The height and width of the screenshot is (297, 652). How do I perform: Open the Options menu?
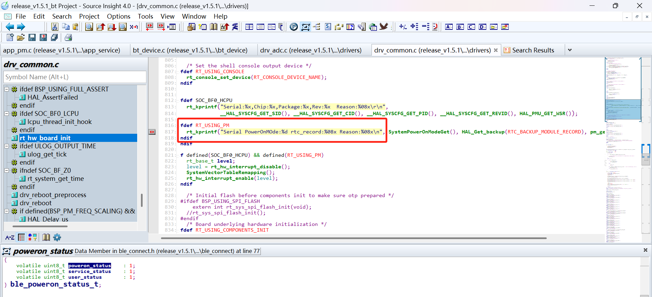(x=119, y=16)
